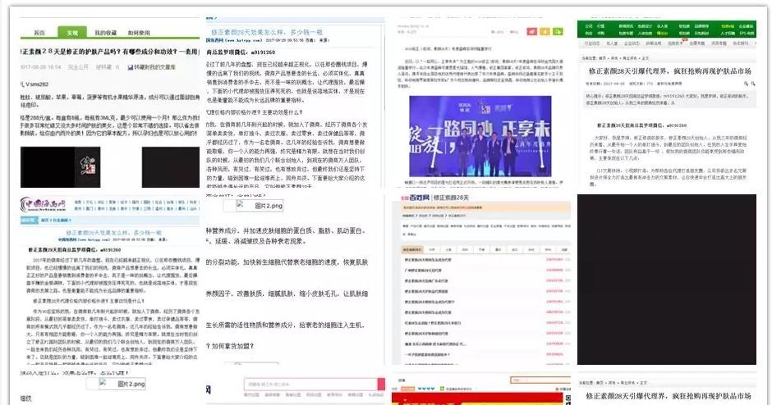Screen dimensions: 772x405
Task: Open dark thumbnail with red seal logo
Action: pyautogui.click(x=61, y=167)
